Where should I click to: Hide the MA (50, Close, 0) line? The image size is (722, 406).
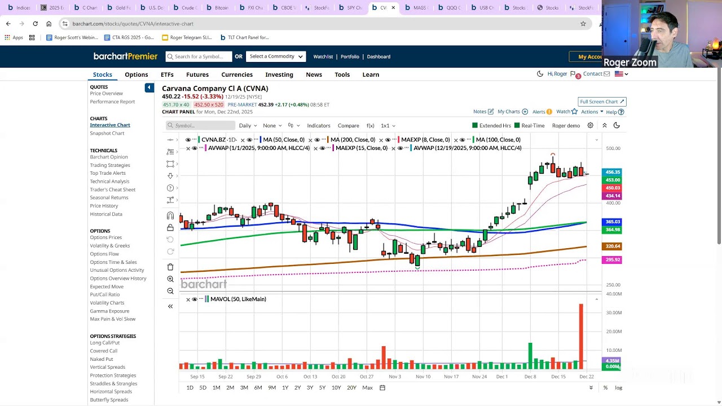[249, 140]
